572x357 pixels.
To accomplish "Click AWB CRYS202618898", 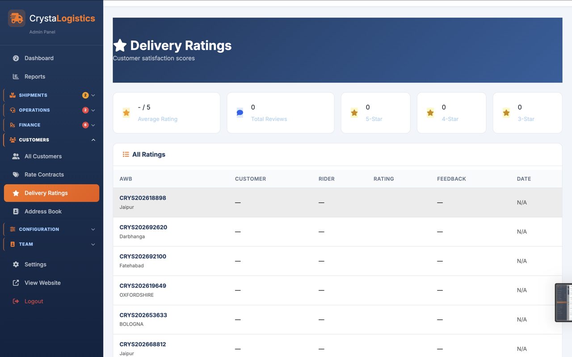I will click(x=143, y=198).
